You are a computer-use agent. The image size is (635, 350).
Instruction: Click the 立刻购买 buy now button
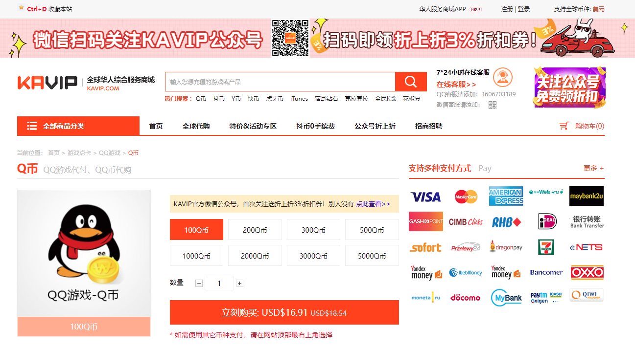click(x=284, y=312)
